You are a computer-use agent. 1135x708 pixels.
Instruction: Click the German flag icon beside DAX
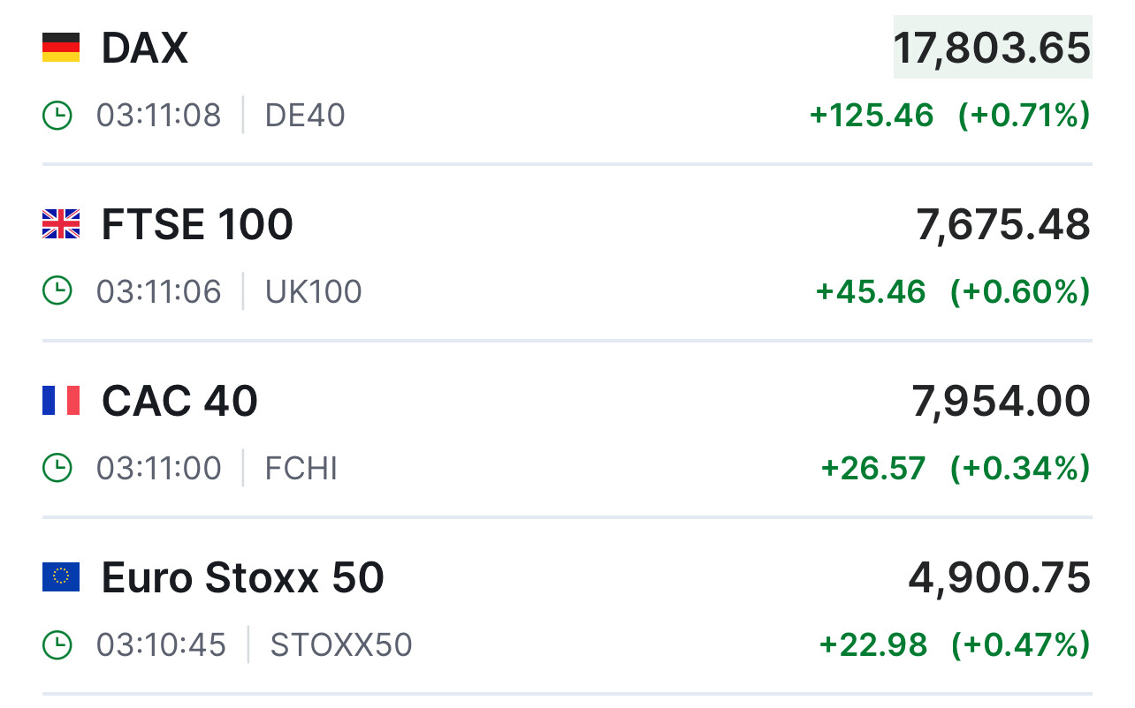61,48
